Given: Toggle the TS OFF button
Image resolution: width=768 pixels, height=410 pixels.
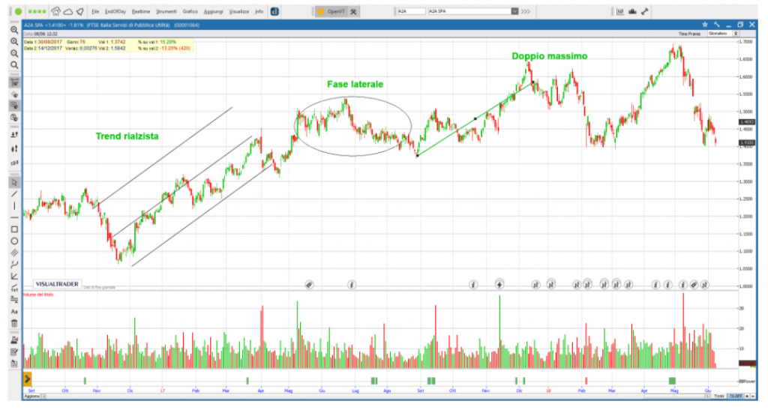Looking at the screenshot, I should tap(736, 396).
